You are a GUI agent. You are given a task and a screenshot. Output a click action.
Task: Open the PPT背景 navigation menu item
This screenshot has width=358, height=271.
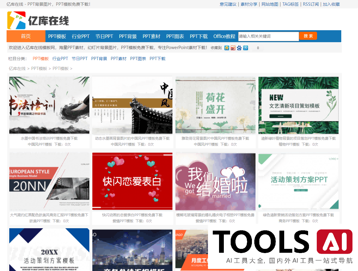128,36
